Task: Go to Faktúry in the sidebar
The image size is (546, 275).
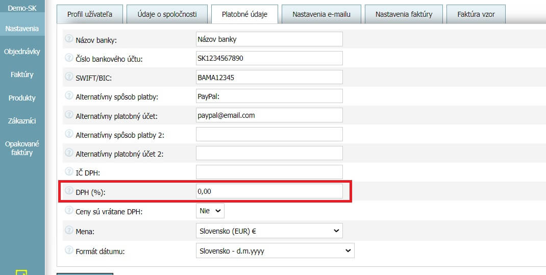Action: point(22,74)
